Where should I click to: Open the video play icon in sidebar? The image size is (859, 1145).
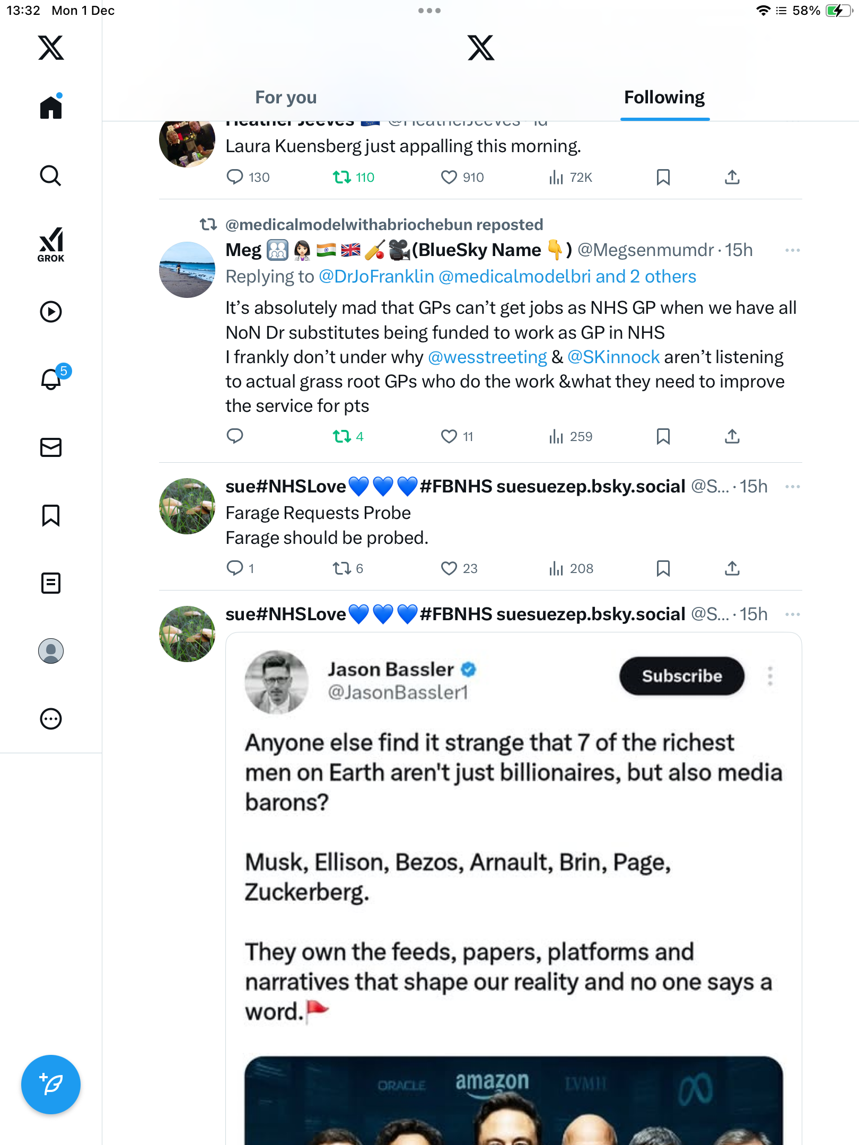click(51, 312)
